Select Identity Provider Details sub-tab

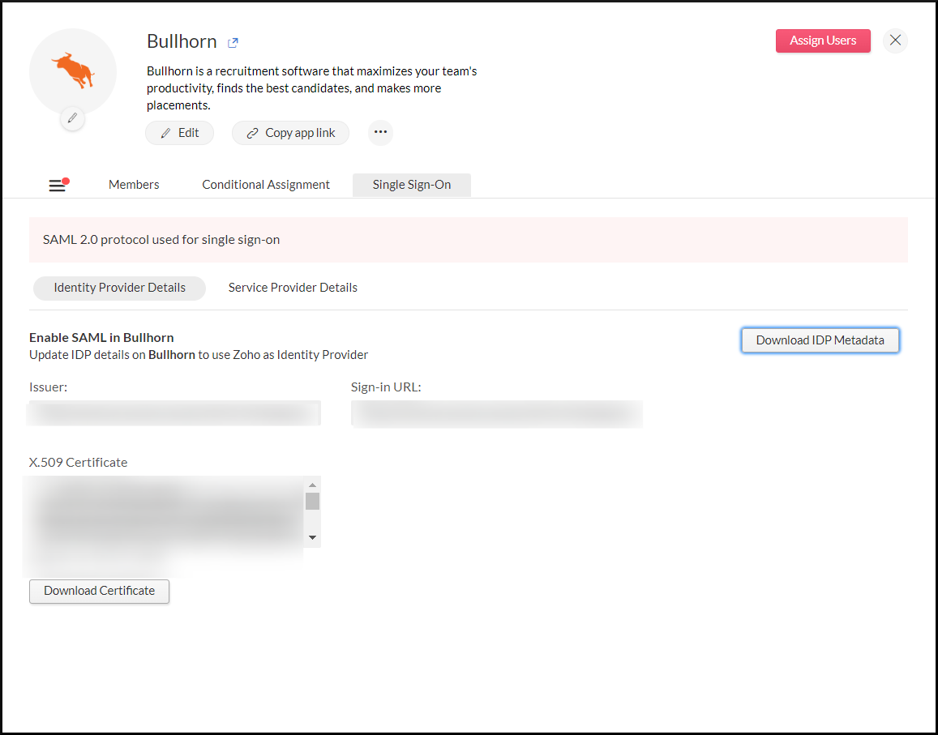pyautogui.click(x=120, y=288)
